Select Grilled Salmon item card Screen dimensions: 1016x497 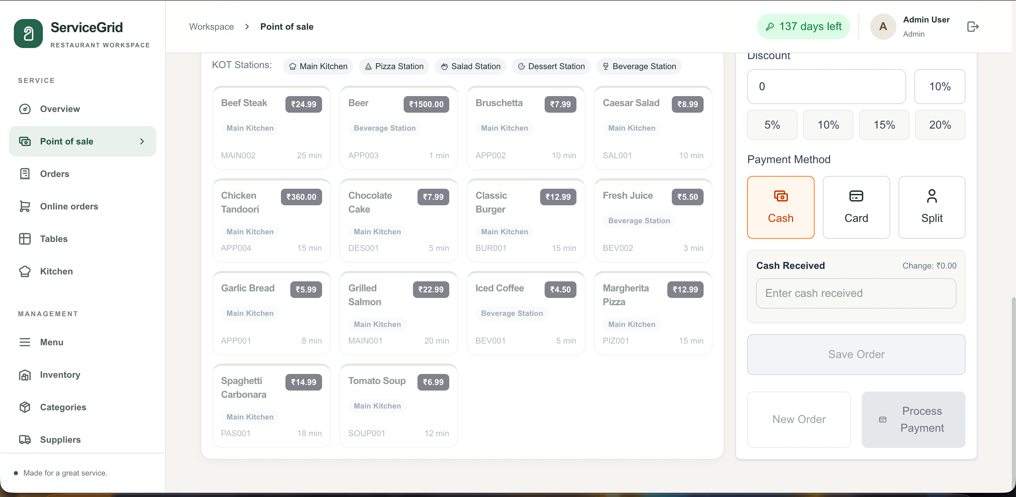pos(398,313)
